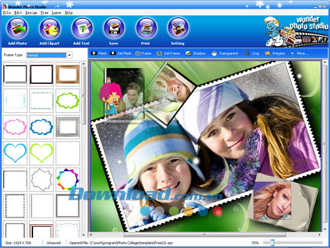Click the Add Photo icon
The width and height of the screenshot is (330, 248).
pos(17,28)
